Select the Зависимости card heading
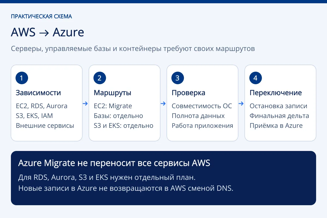This screenshot has width=327, height=218. (x=38, y=93)
